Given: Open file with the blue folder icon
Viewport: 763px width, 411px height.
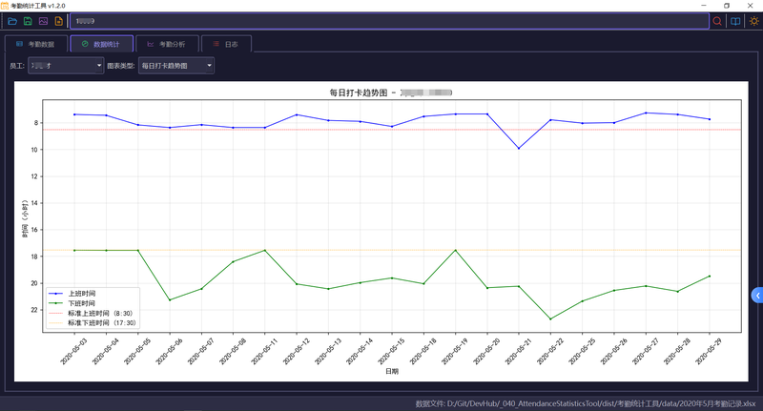Looking at the screenshot, I should tap(12, 21).
